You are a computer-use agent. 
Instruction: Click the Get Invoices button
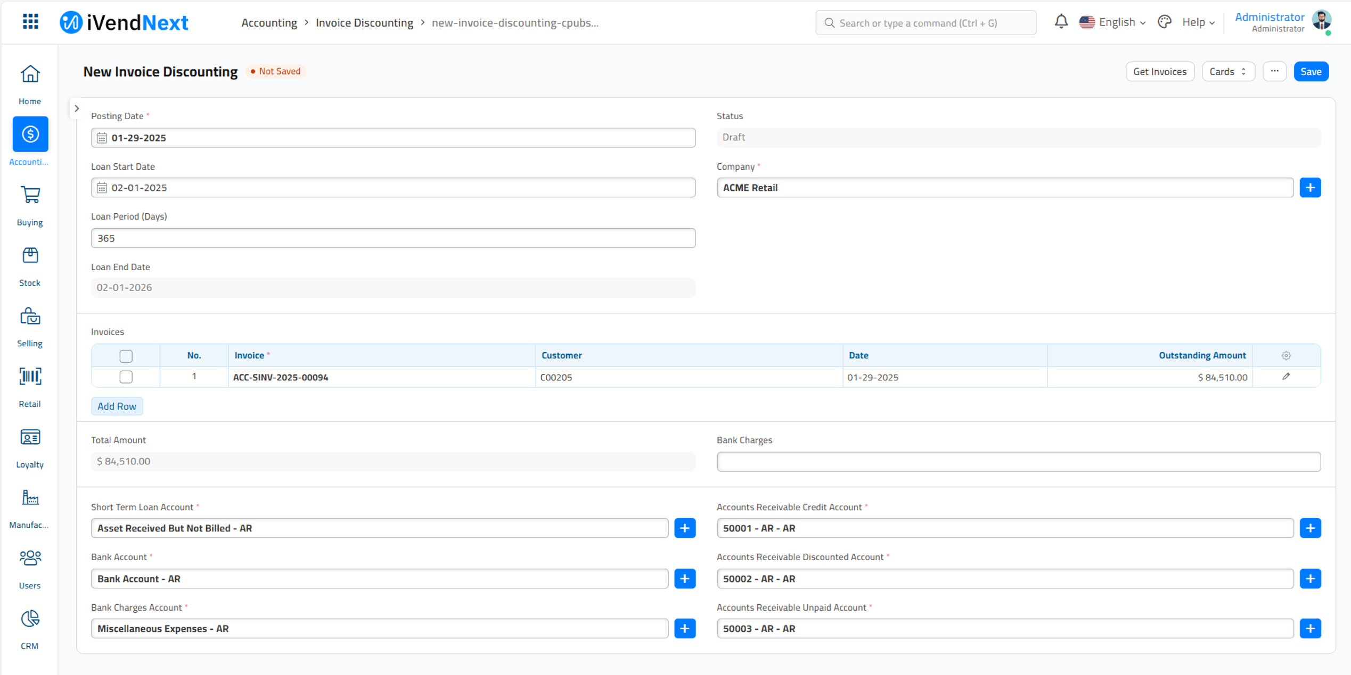click(x=1160, y=71)
